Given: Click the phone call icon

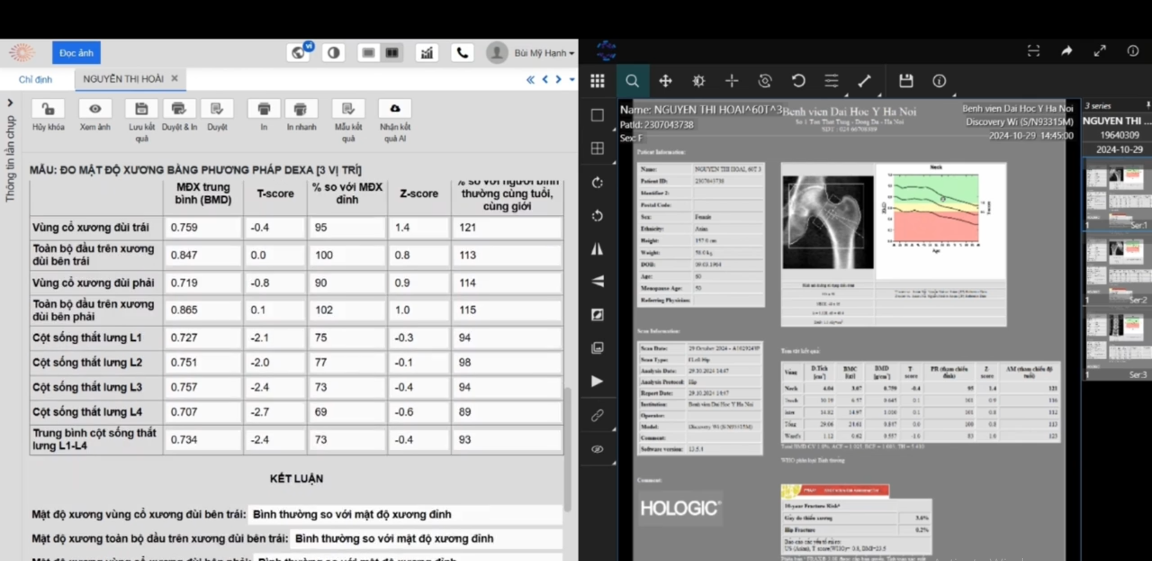Looking at the screenshot, I should coord(462,53).
